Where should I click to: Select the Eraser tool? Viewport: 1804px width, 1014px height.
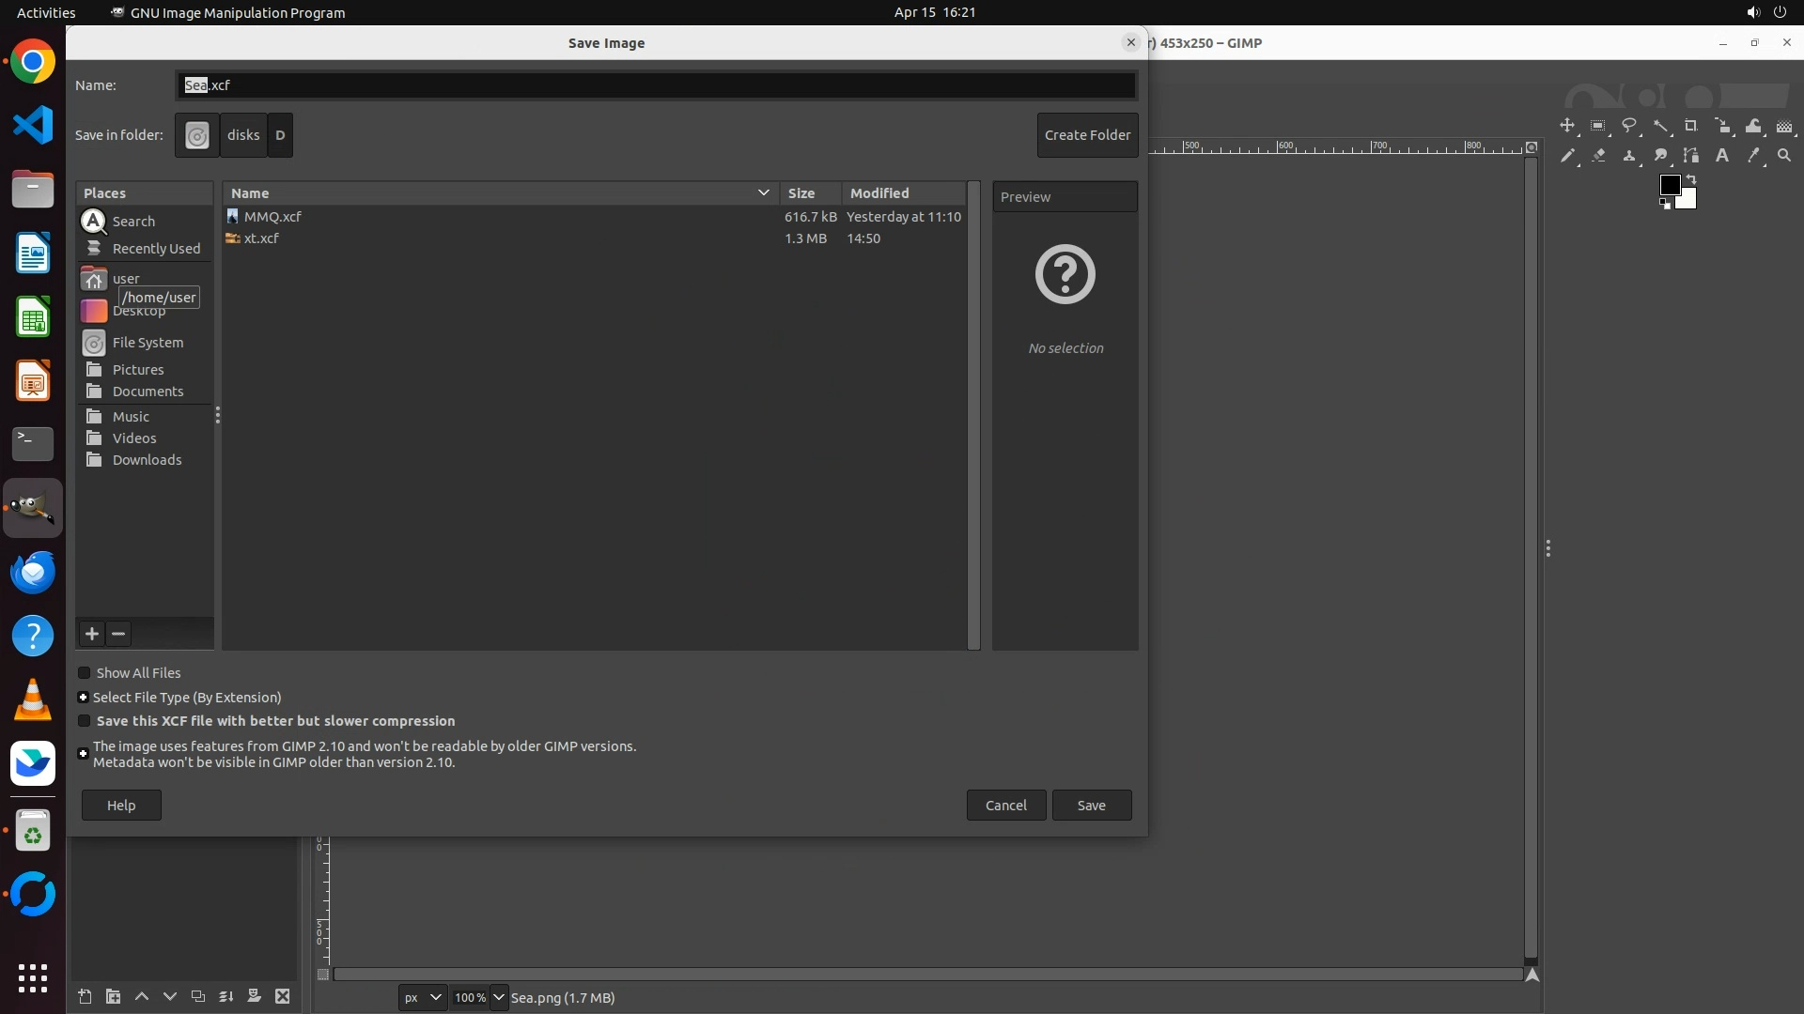click(1598, 156)
